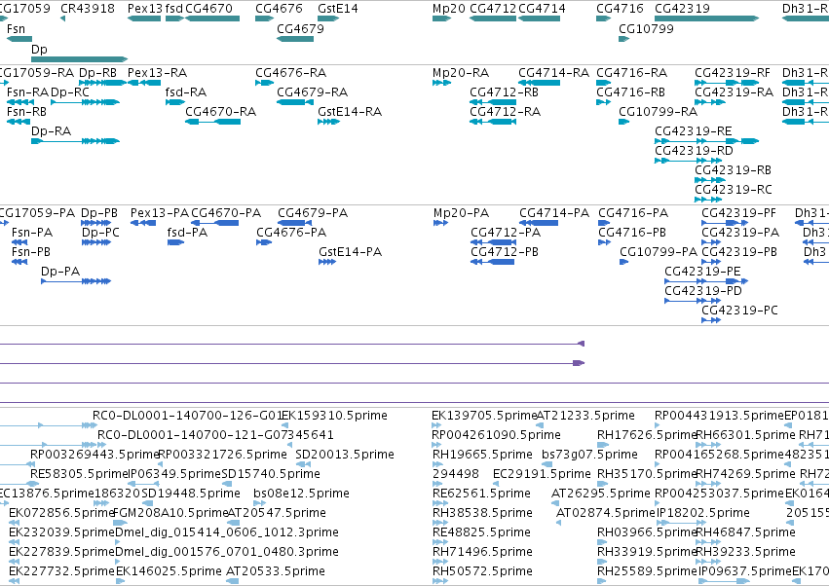Click the GstE14 gene label
Screen dimensions: 829x586
click(338, 9)
